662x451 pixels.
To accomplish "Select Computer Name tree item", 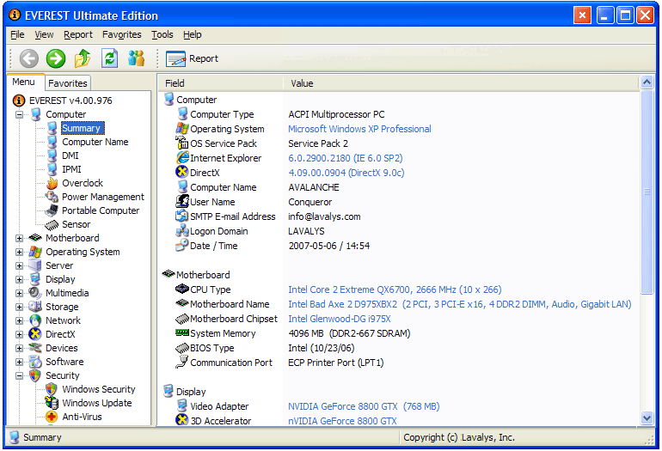I will (x=95, y=143).
